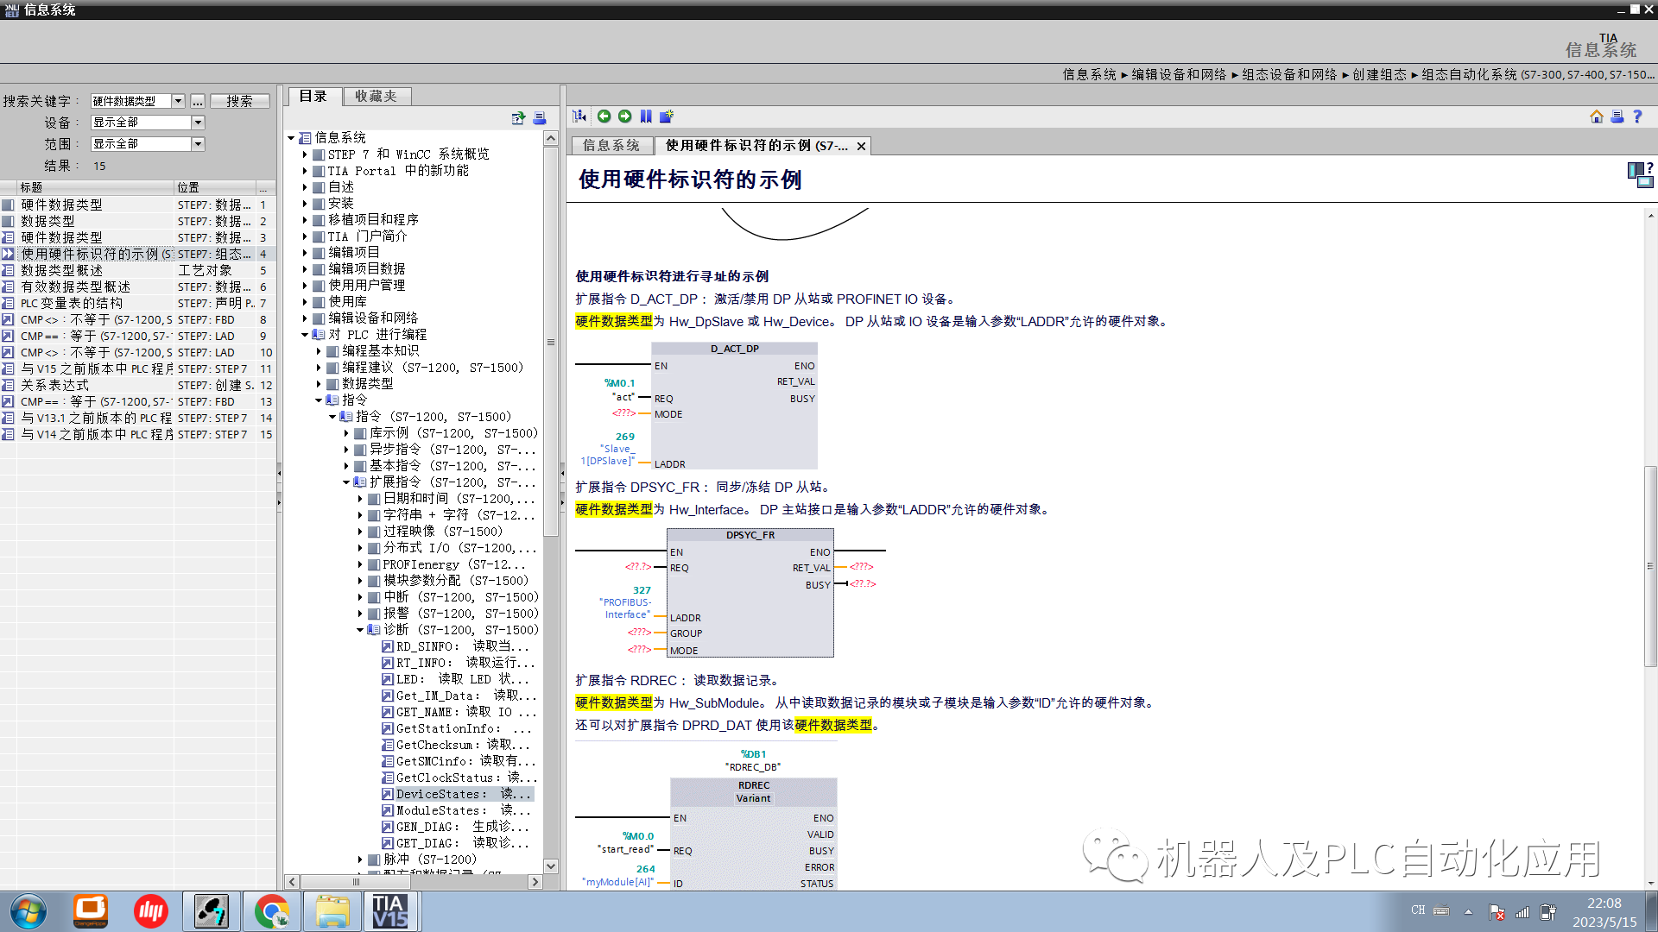Viewport: 1658px width, 932px height.
Task: Switch to the 收藏夹 tab
Action: pos(376,97)
